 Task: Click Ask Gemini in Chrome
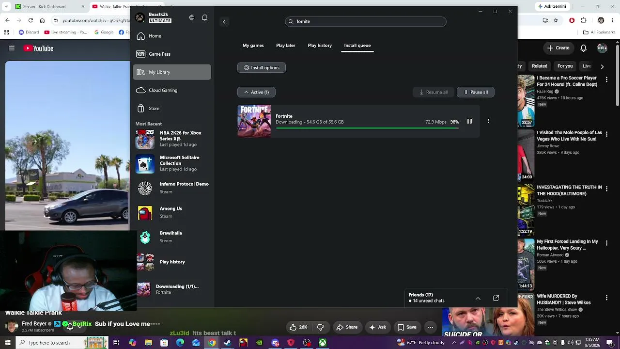[553, 6]
